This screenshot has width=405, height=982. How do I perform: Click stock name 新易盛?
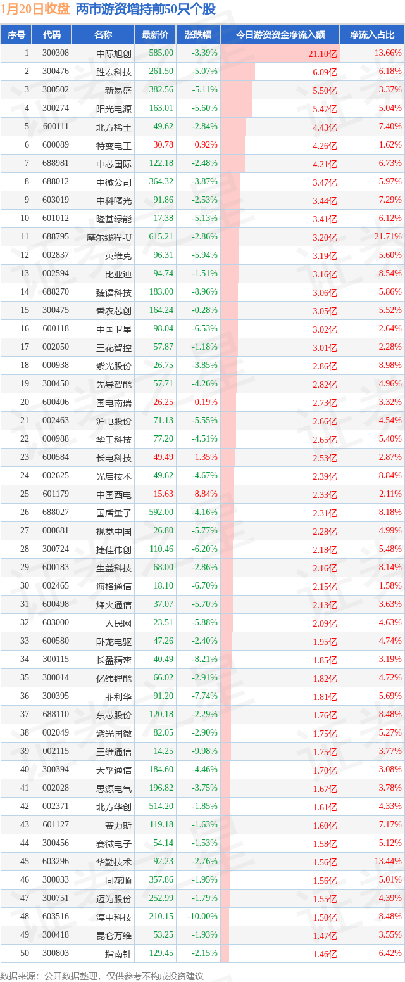[x=118, y=90]
